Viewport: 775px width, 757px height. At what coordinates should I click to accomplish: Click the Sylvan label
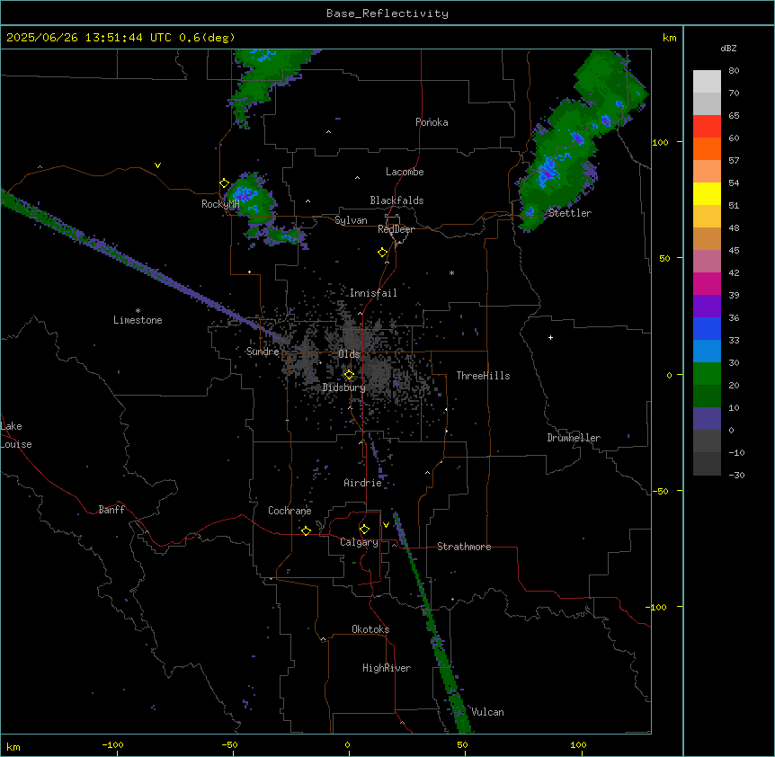351,220
